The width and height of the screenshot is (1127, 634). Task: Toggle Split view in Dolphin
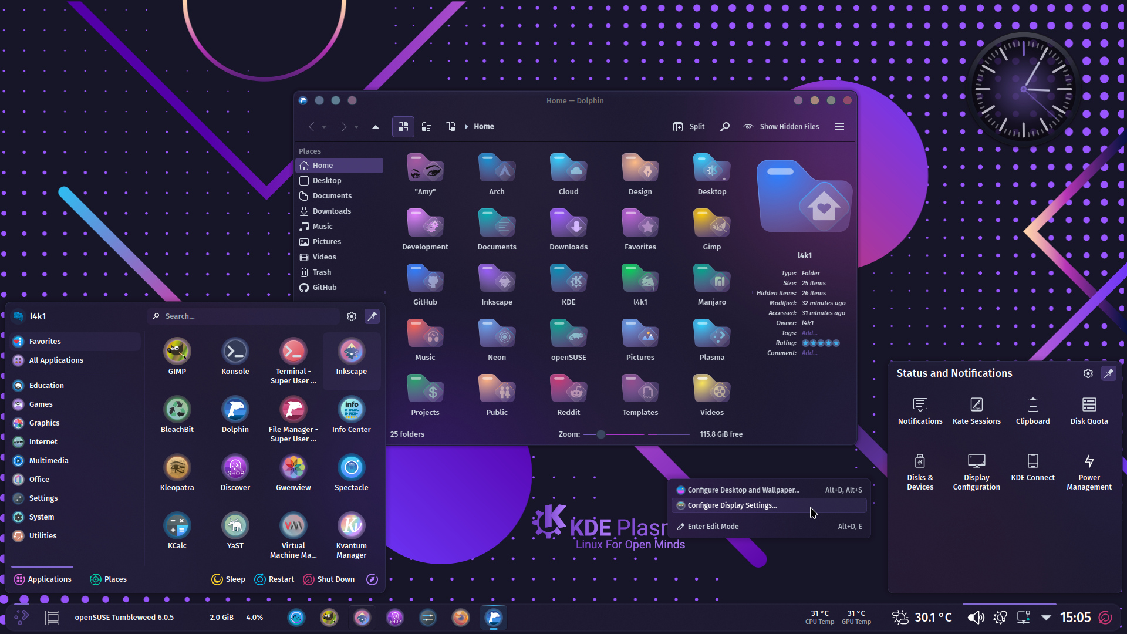[689, 127]
